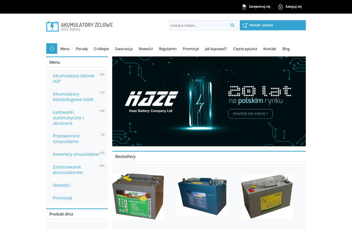Image resolution: width=352 pixels, height=229 pixels.
Task: Select Ładowarki automatyczne i akcesoria category
Action: pyautogui.click(x=68, y=118)
